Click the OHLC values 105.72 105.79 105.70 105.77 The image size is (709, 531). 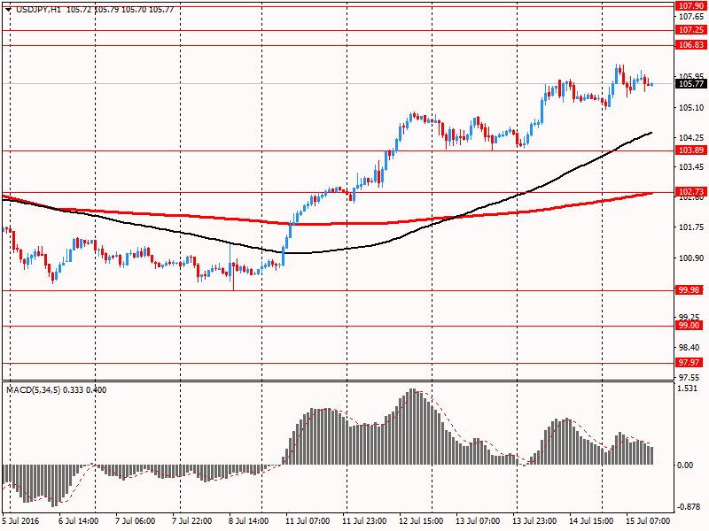pyautogui.click(x=120, y=10)
